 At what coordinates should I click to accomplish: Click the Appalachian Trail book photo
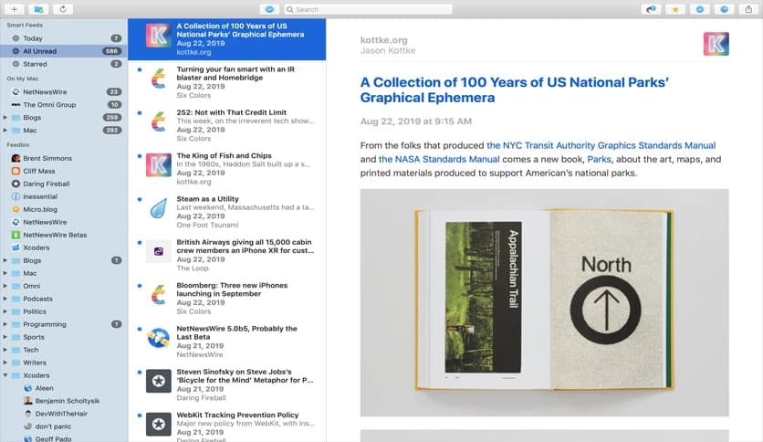tap(544, 302)
